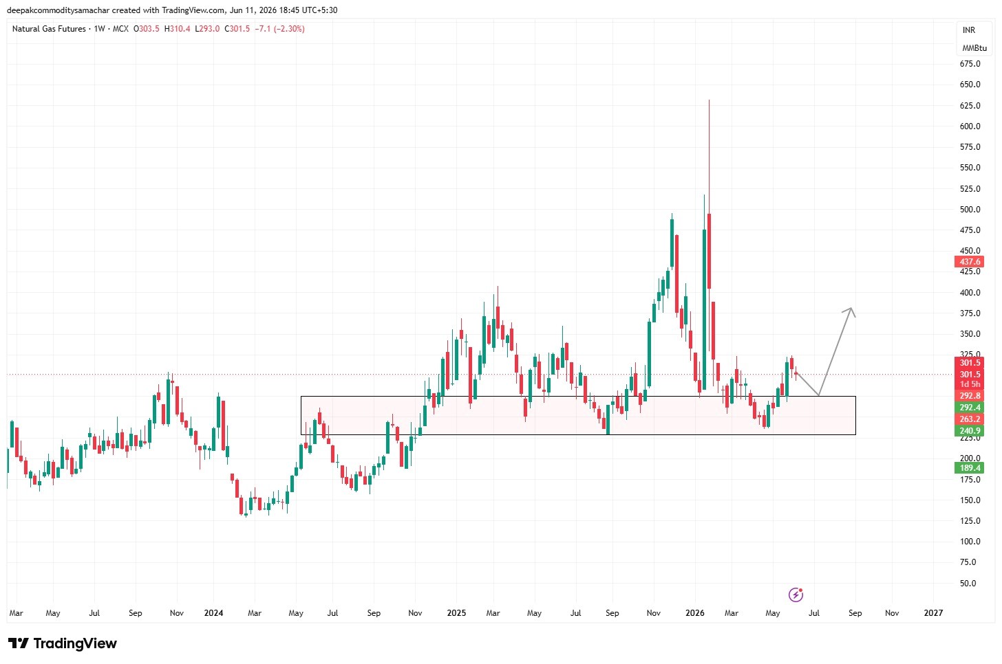Click the close value C301.5

(x=237, y=29)
